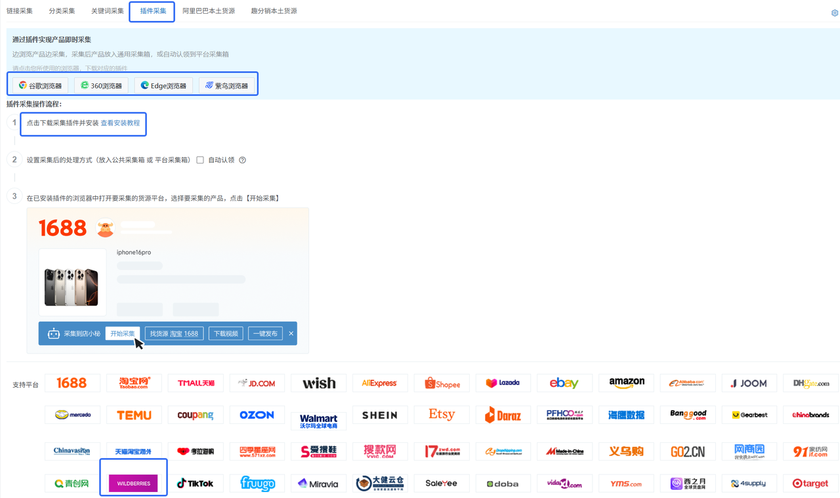Choose the AliExpress platform logo
Viewport: 840px width, 498px height.
[380, 383]
